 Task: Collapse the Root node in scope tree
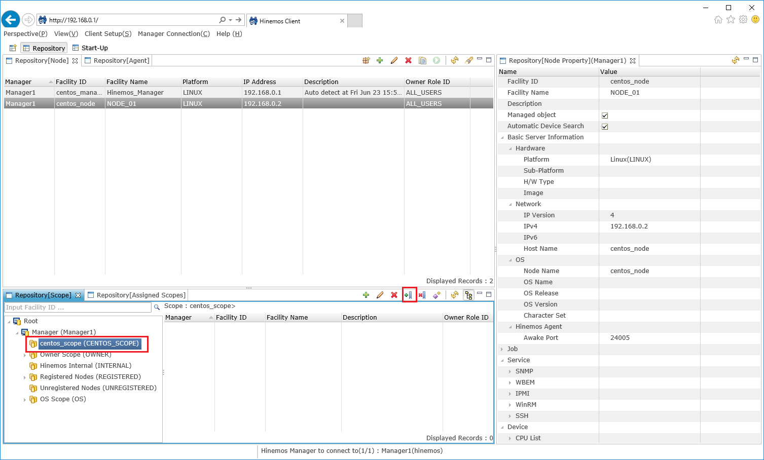click(x=9, y=322)
